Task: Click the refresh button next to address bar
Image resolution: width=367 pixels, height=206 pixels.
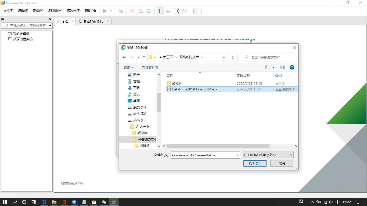Action: point(233,57)
